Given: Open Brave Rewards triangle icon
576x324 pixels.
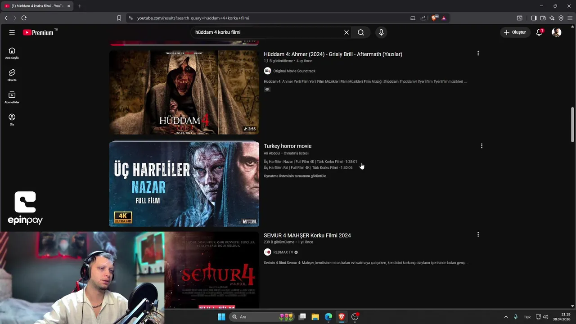Looking at the screenshot, I should click(x=444, y=18).
